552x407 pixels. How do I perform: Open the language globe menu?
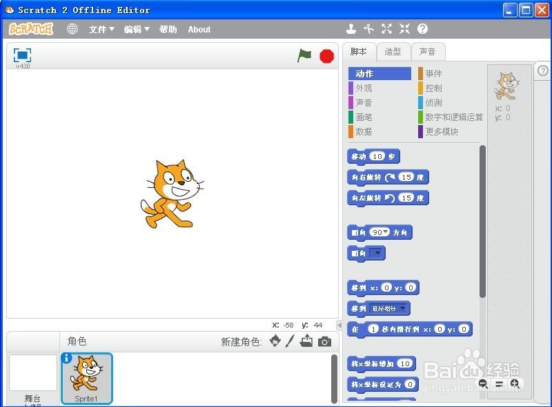point(72,29)
